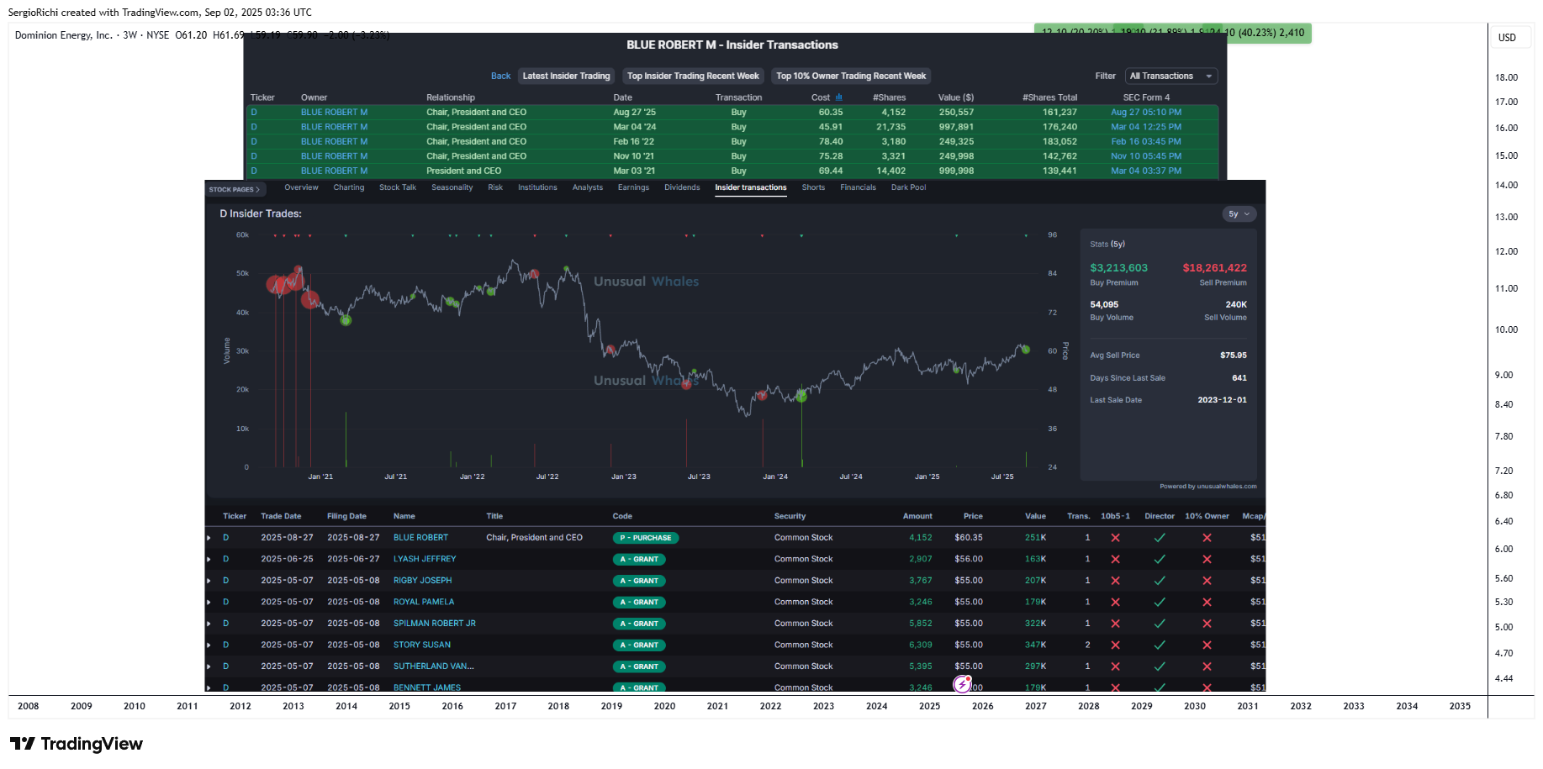Open the Dividends tab
The image size is (1543, 769).
pos(682,187)
